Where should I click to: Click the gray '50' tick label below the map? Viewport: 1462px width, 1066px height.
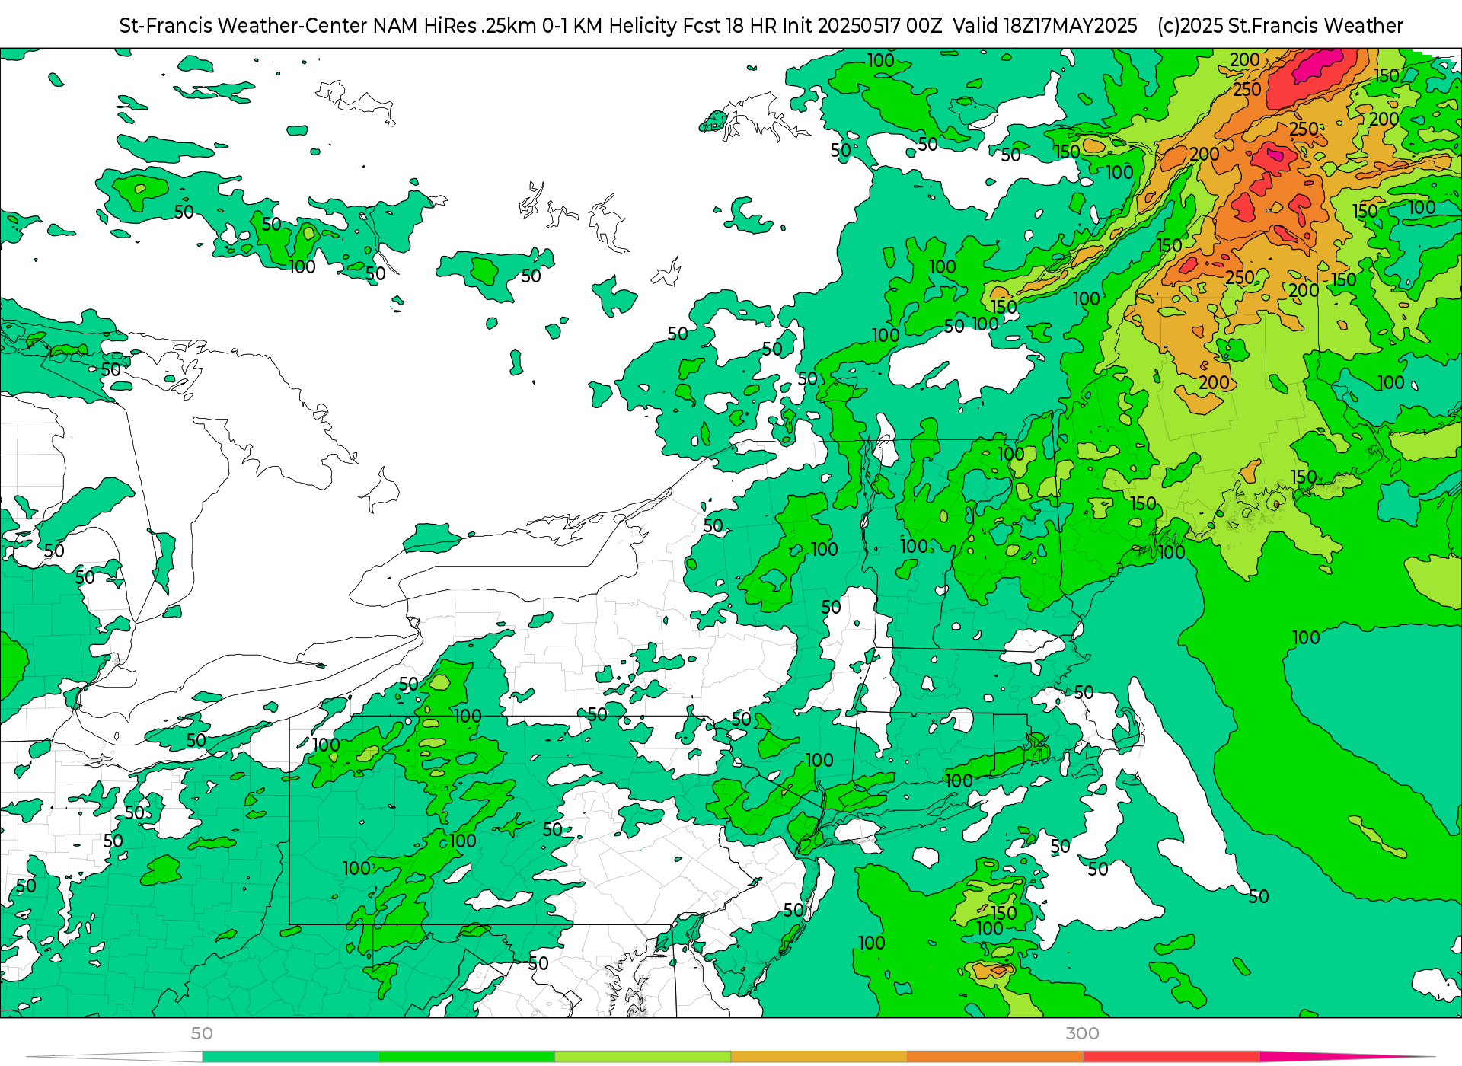click(x=202, y=1033)
